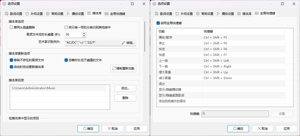This screenshot has width=300, height=136.
Task: Click the 快捷键 column header
Action: click(243, 31)
